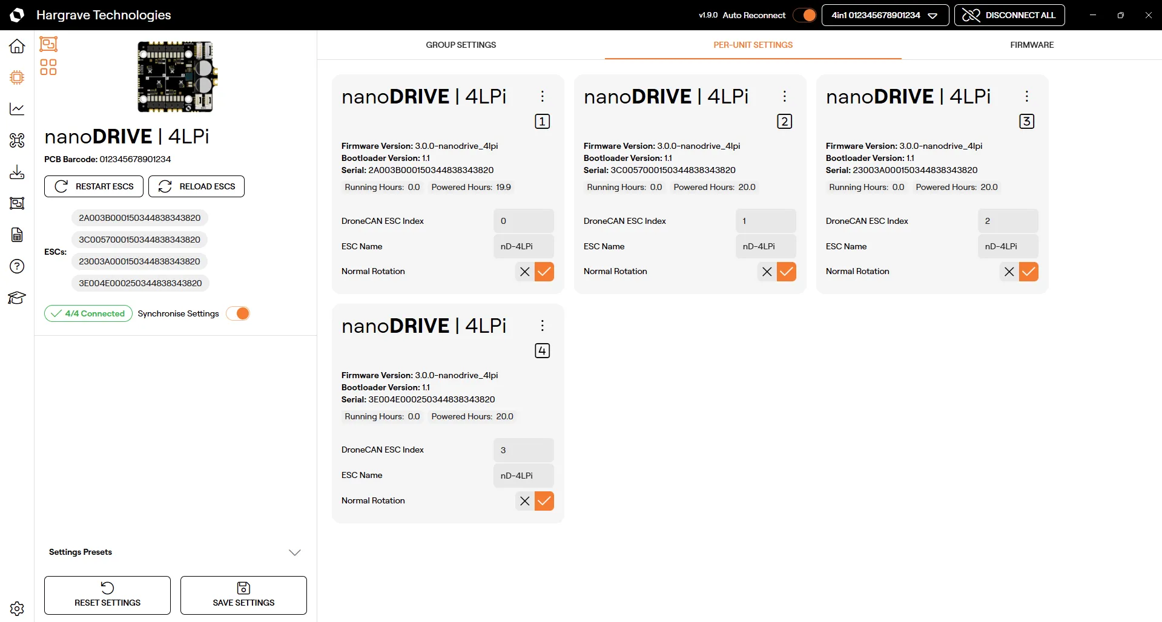Edit DroneCAN ESC Index field showing 3
This screenshot has width=1162, height=622.
click(524, 450)
